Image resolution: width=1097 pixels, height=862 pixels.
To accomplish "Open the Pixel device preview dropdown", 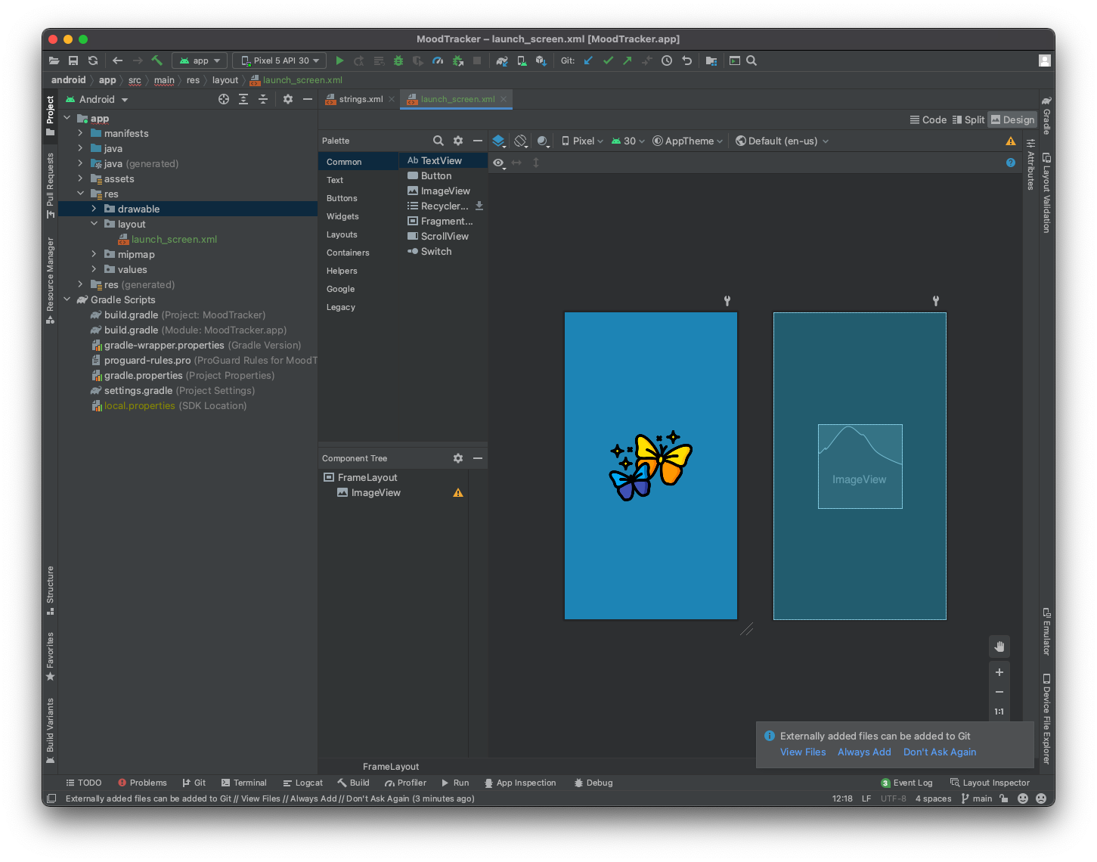I will click(x=582, y=141).
